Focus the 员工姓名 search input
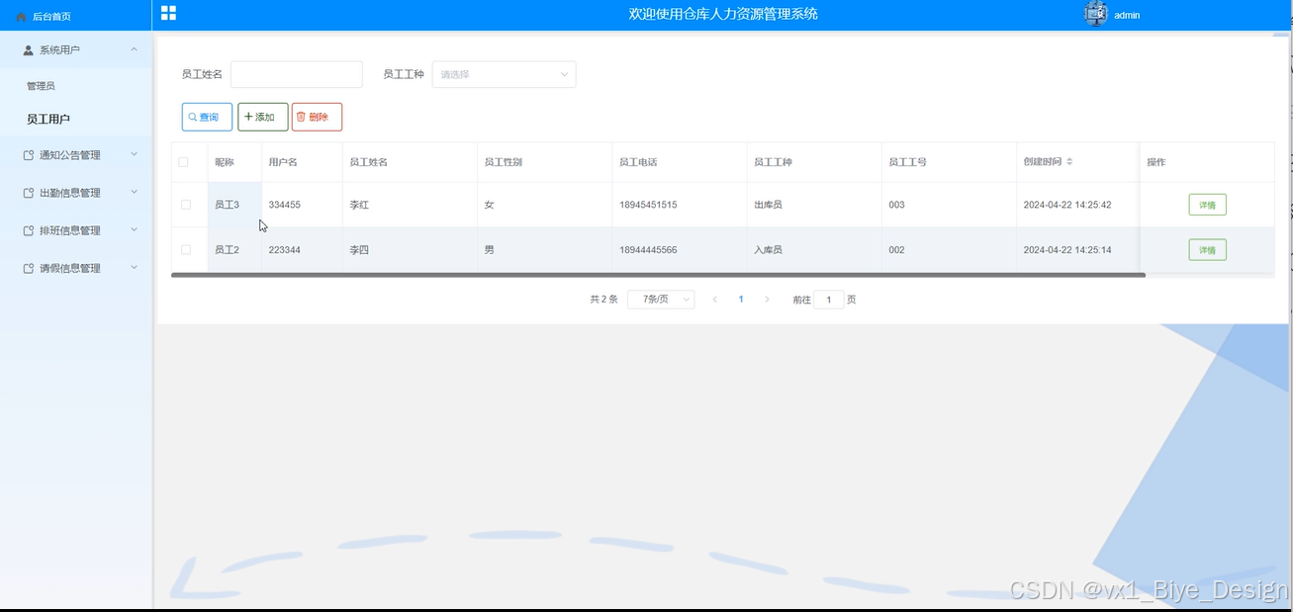 pos(297,74)
